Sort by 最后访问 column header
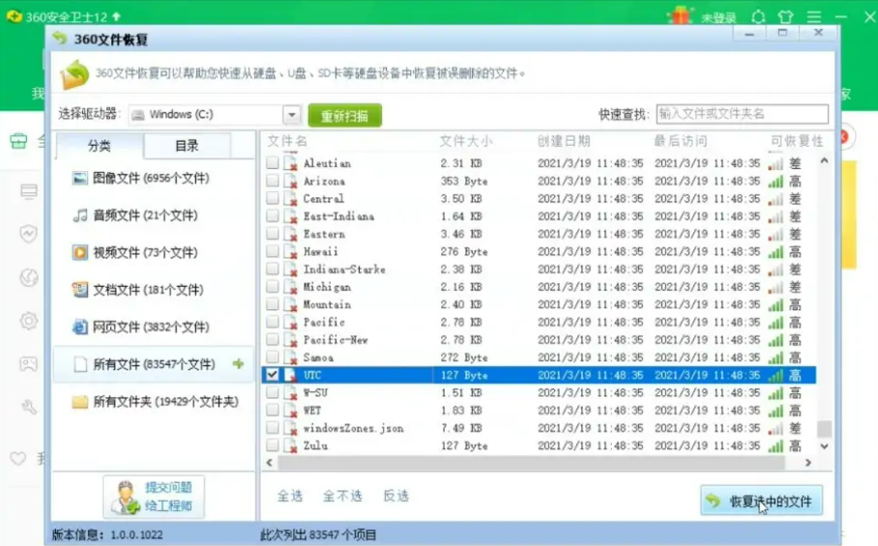878x546 pixels. [681, 141]
